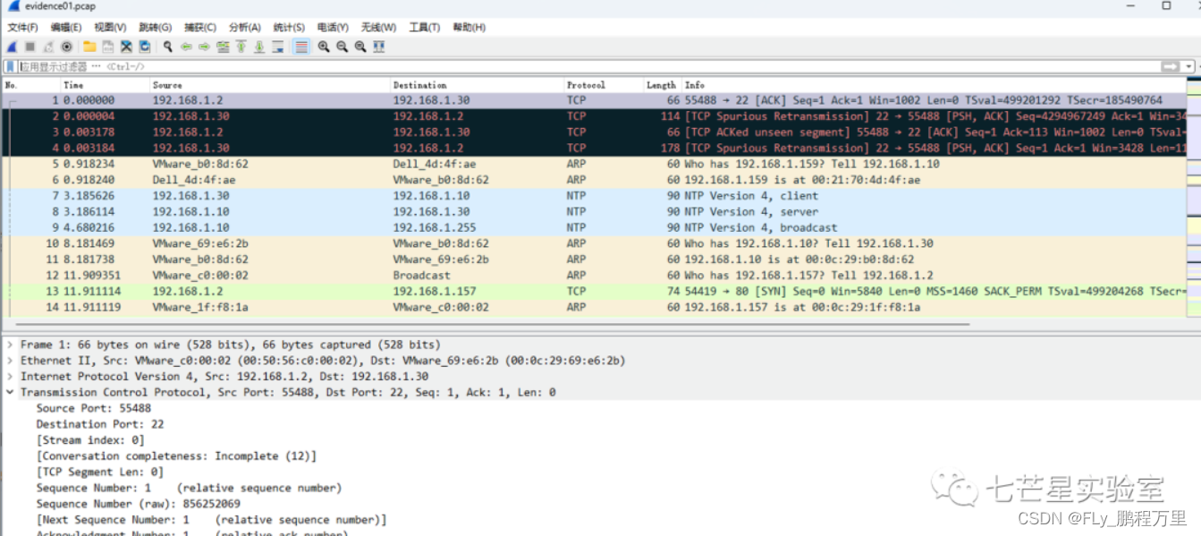Select packet 12 ARP Broadcast row

click(595, 276)
